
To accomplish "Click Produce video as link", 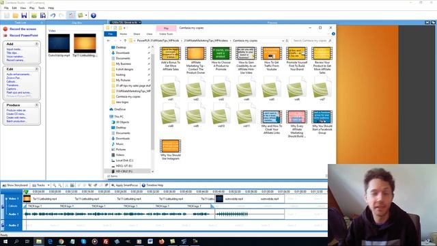I will click(16, 111).
